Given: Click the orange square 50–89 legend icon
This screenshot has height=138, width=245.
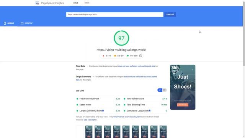Looking at the screenshot, I should click(x=115, y=56).
